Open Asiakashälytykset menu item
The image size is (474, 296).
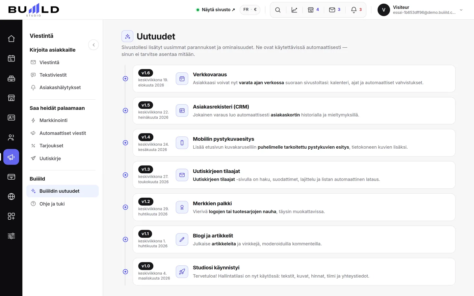pyautogui.click(x=63, y=87)
